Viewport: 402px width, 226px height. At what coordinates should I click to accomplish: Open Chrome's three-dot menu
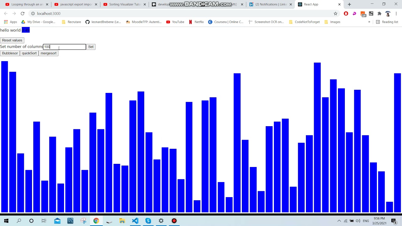pos(396,13)
